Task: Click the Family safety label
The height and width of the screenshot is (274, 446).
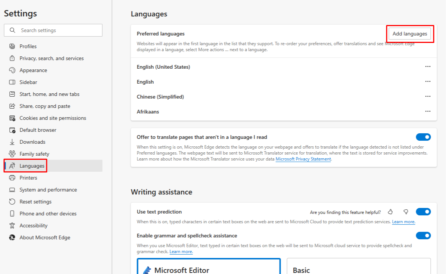Action: [x=34, y=154]
